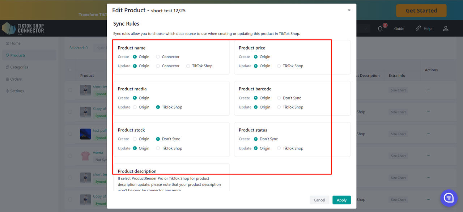Set Product name Create to Connector
Viewport: 463px width, 212px height.
pos(158,57)
